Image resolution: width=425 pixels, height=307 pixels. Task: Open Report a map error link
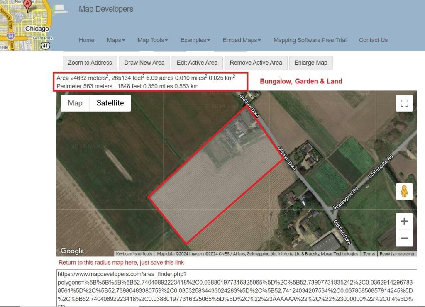(397, 253)
